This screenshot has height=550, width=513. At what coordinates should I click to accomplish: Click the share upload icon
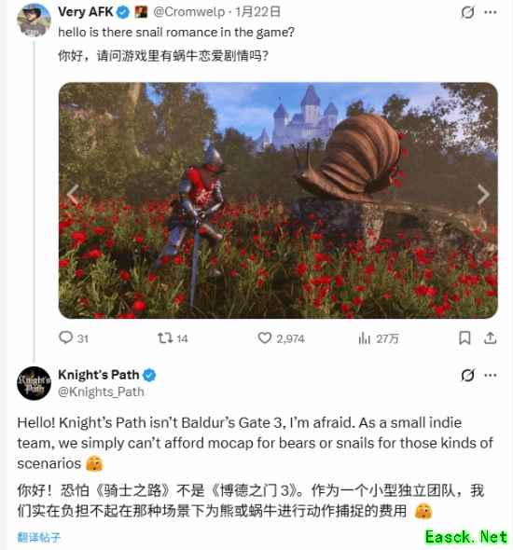(491, 338)
